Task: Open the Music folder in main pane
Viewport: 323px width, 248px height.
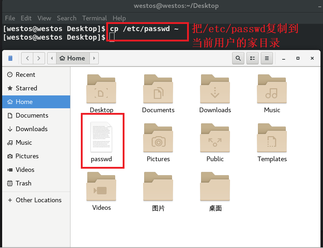Action: (x=272, y=89)
